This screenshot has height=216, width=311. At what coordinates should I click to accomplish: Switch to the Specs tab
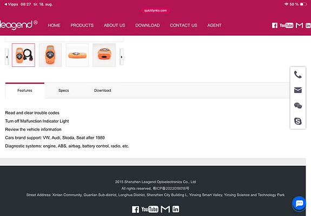(x=64, y=91)
